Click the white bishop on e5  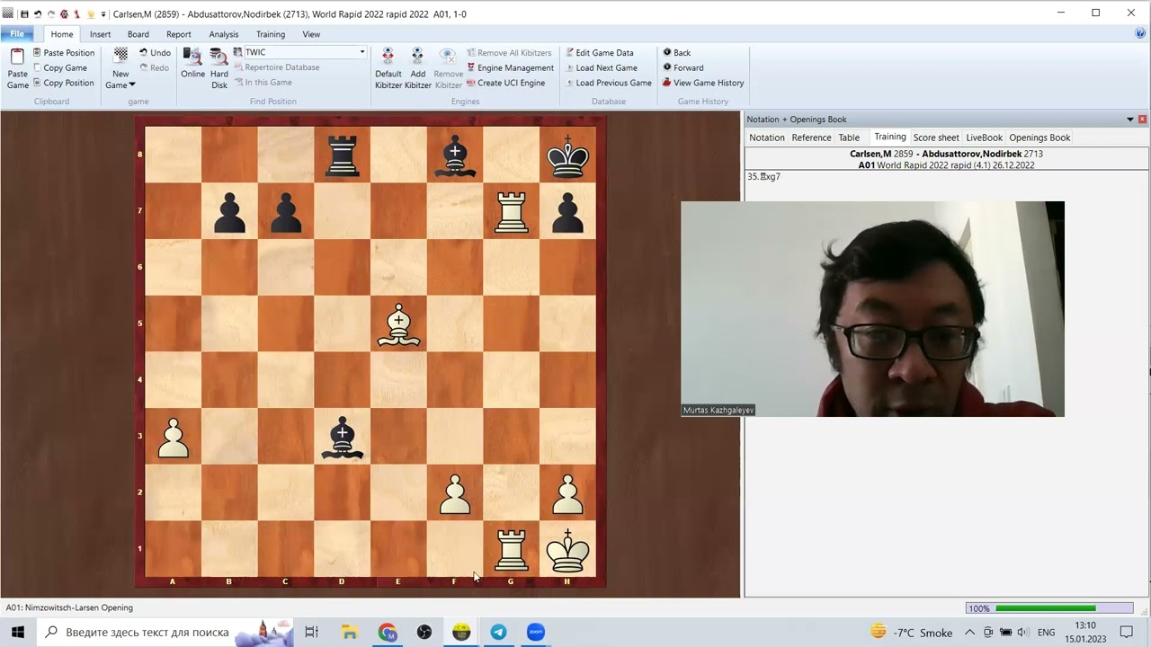click(399, 324)
